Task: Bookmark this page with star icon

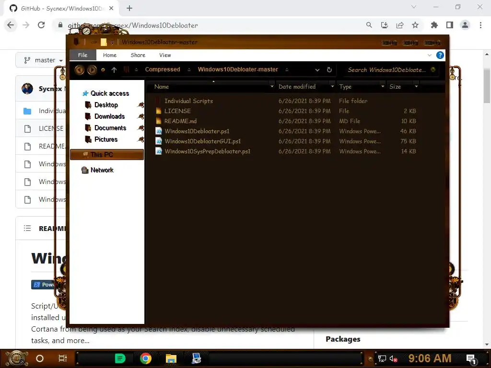Action: 415,25
